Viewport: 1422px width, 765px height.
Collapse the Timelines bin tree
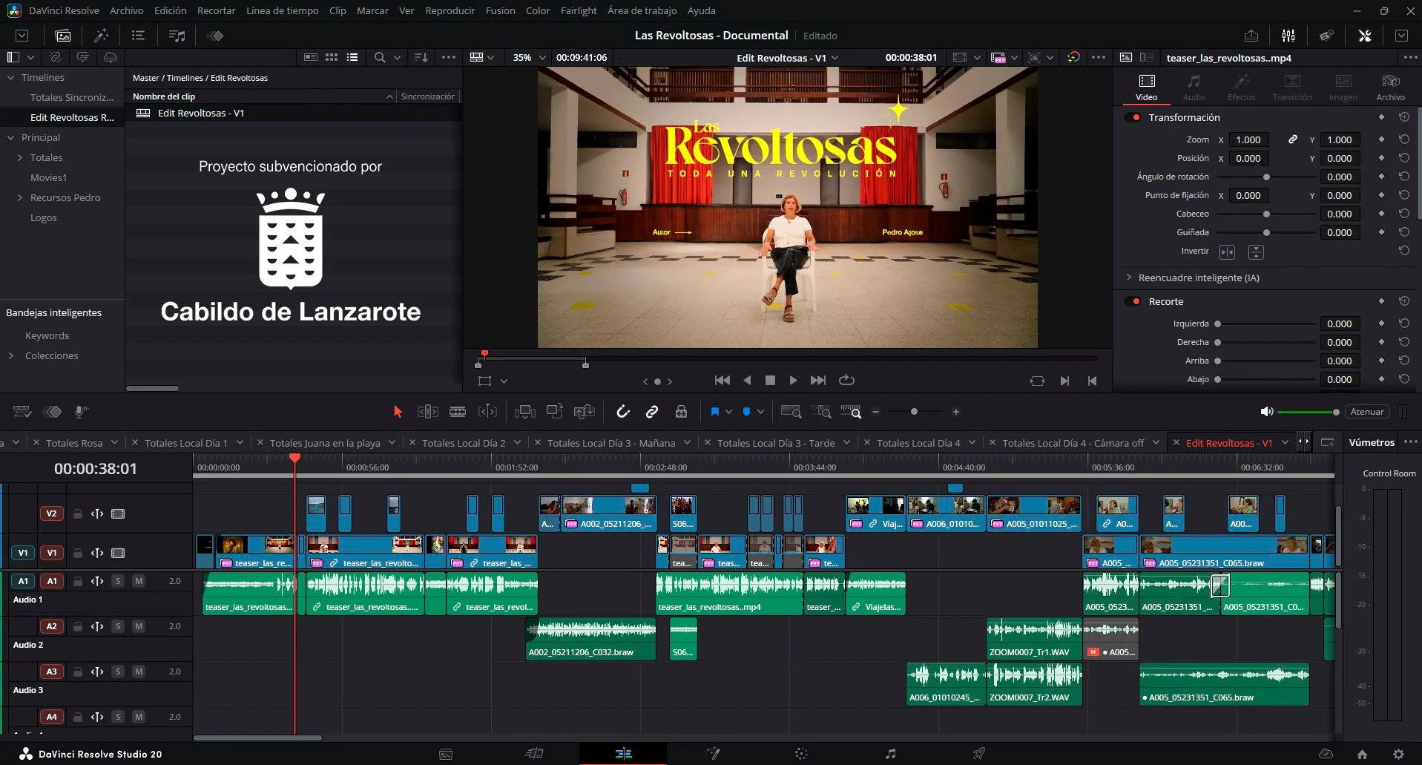coord(11,77)
